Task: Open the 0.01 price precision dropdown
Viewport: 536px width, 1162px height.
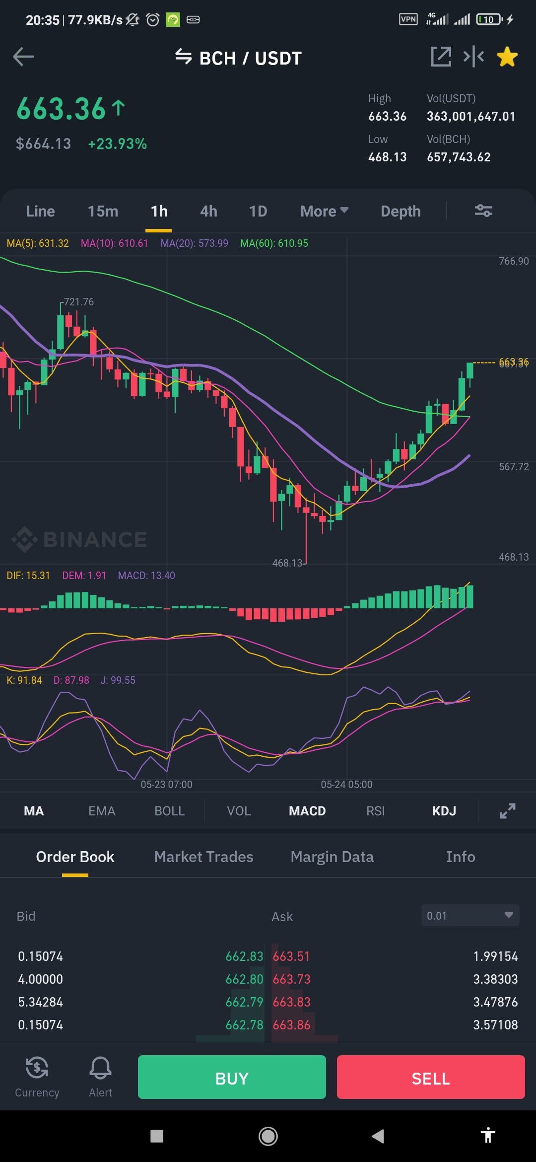Action: pyautogui.click(x=470, y=916)
